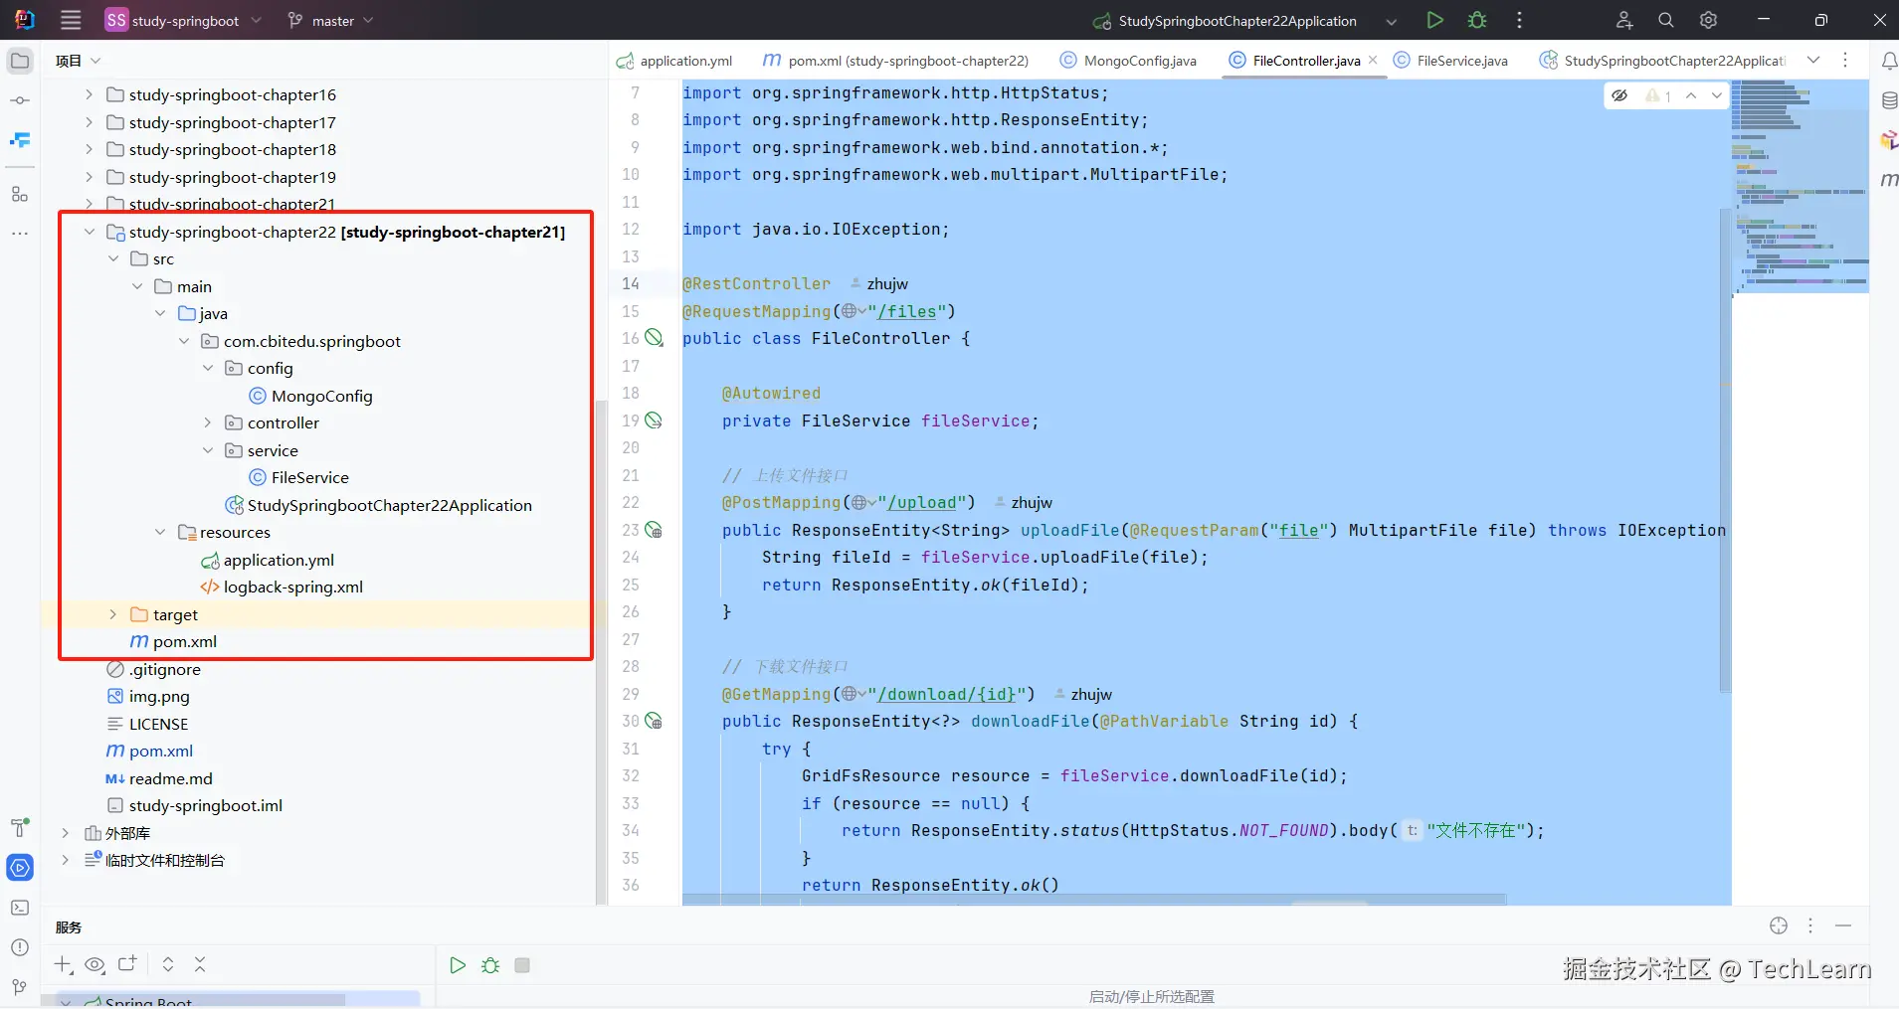Open the master branch dropdown

click(330, 20)
